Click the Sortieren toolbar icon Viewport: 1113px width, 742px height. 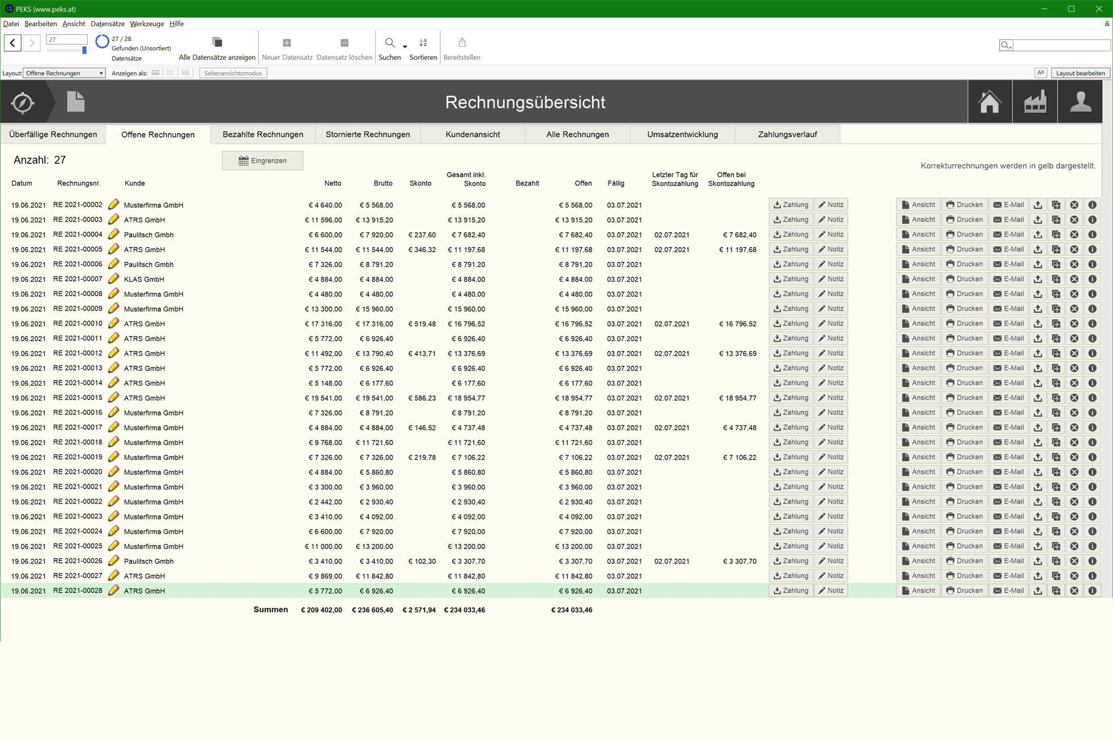pyautogui.click(x=423, y=43)
